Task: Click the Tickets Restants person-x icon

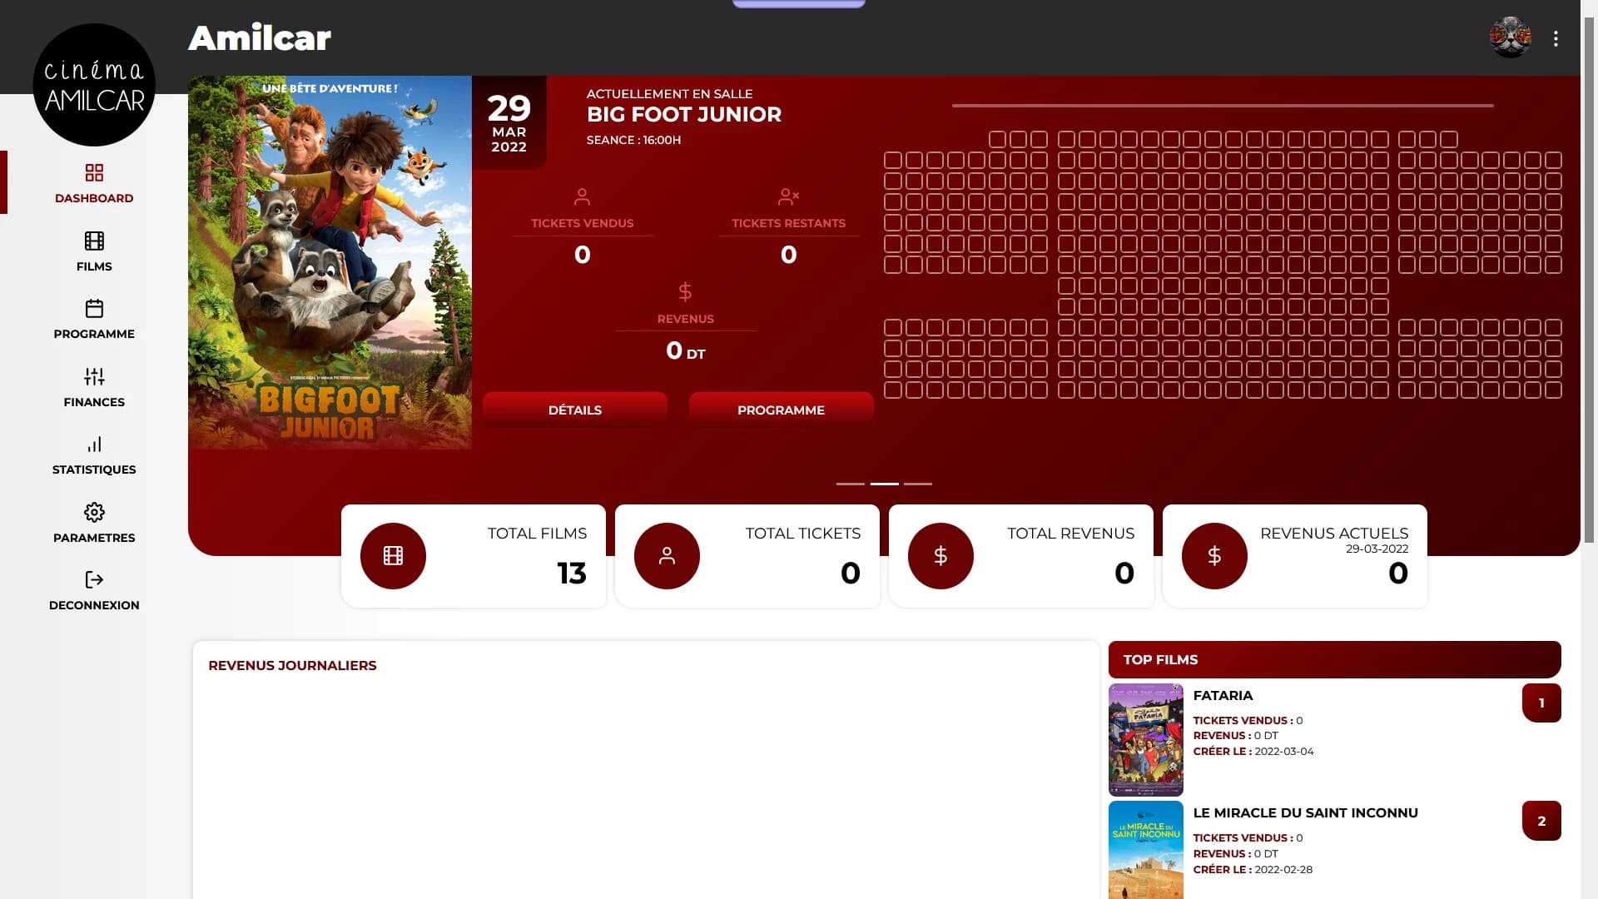Action: coord(788,196)
